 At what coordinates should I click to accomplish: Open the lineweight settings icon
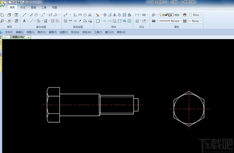tap(153, 21)
